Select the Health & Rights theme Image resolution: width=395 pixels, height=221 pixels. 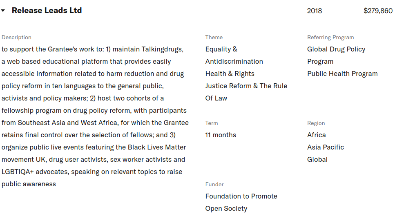click(x=230, y=74)
